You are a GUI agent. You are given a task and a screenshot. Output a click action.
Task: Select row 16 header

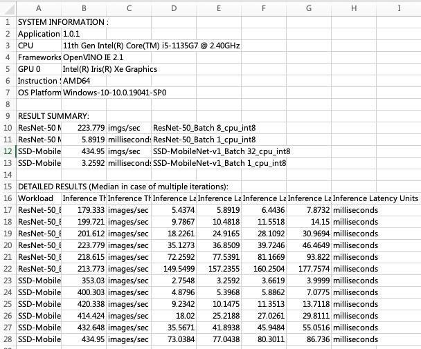point(8,198)
